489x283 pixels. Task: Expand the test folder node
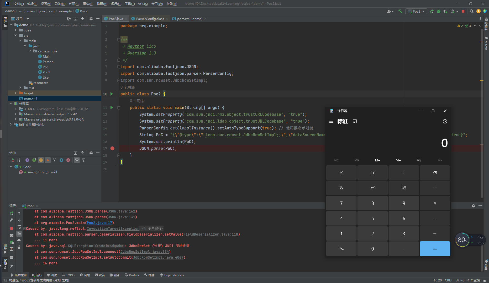[20, 88]
